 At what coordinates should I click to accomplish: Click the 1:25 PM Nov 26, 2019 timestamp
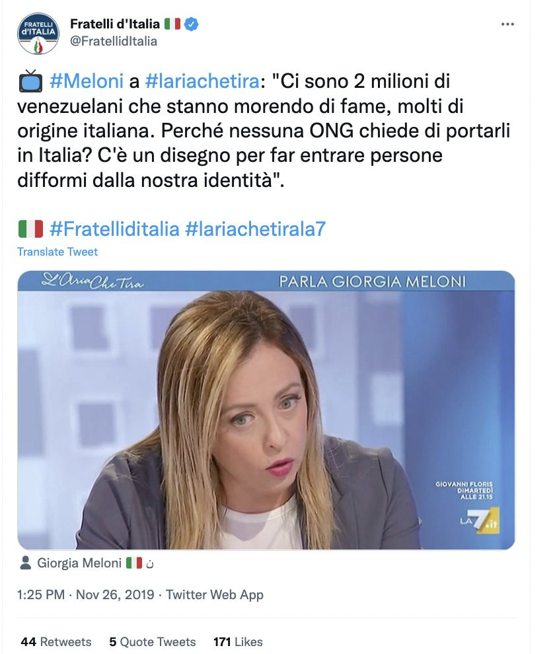pos(85,595)
